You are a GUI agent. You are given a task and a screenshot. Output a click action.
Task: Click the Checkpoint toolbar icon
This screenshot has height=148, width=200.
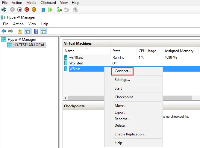click(59, 10)
